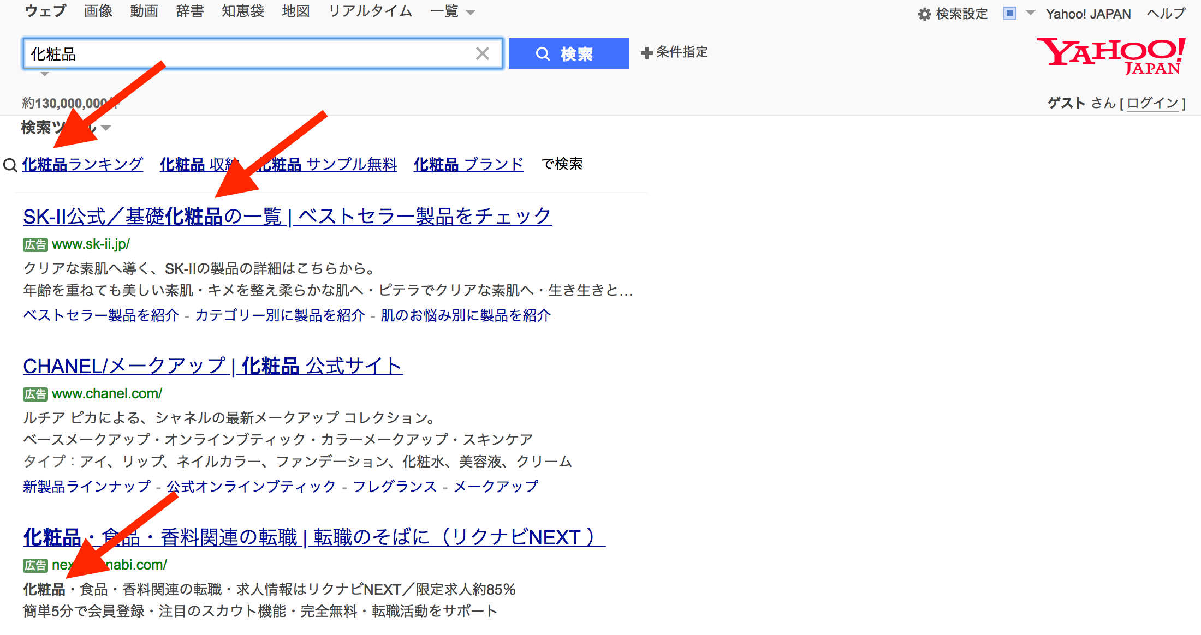Screen dimensions: 1201x635
Task: Open the 知恵袋 search tab
Action: (243, 11)
